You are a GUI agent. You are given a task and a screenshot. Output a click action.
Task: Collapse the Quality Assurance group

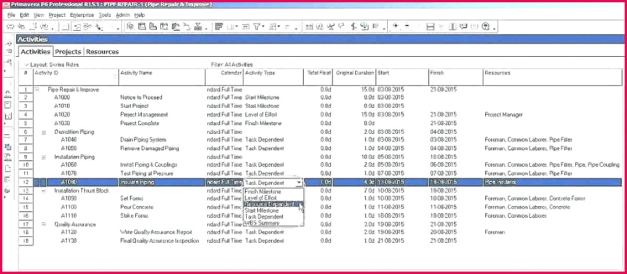(x=44, y=225)
